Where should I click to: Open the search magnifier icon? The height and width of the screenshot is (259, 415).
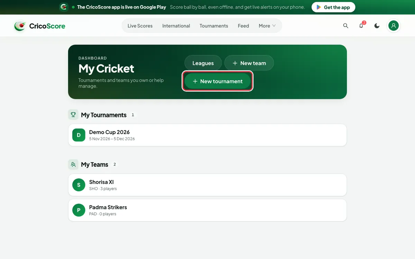345,26
